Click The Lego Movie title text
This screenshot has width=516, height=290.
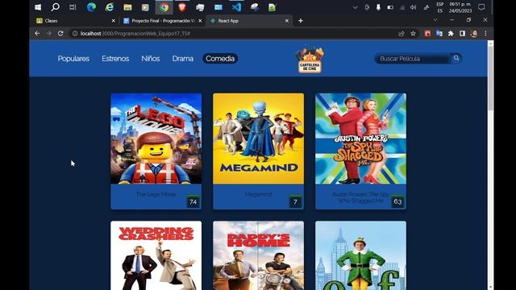click(156, 194)
